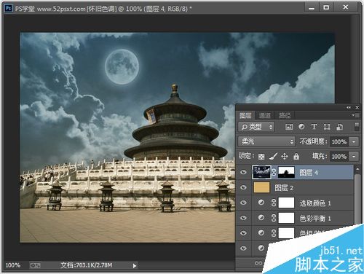Open the layers panel flyout menu

click(356, 115)
